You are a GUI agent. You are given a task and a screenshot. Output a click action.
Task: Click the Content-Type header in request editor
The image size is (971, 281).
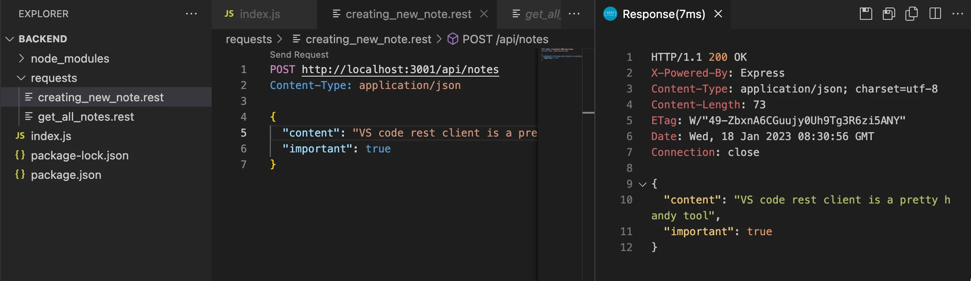pos(311,85)
